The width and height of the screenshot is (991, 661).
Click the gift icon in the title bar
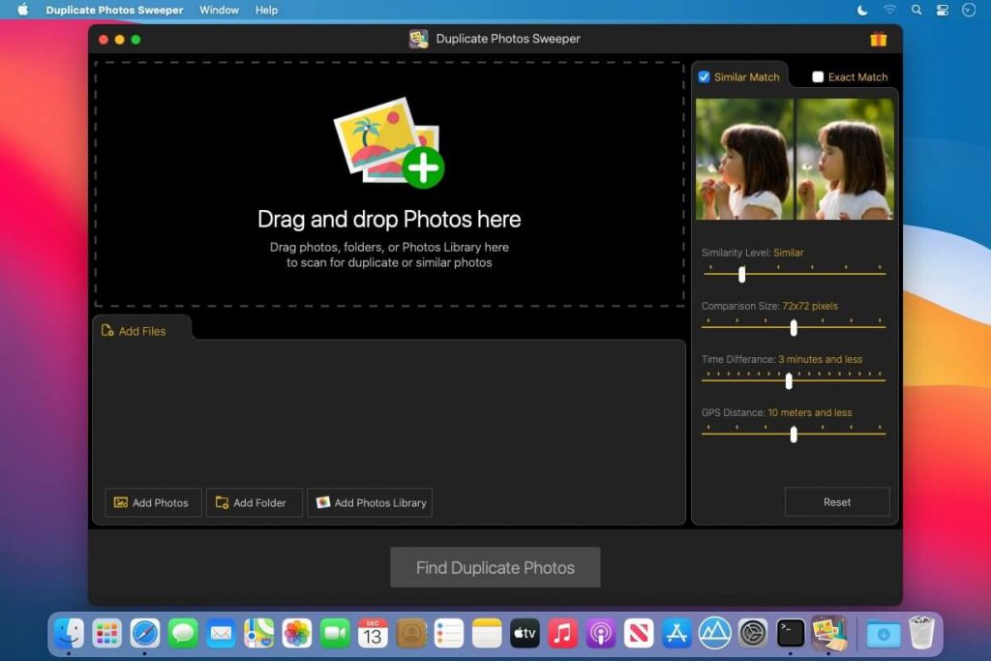878,40
